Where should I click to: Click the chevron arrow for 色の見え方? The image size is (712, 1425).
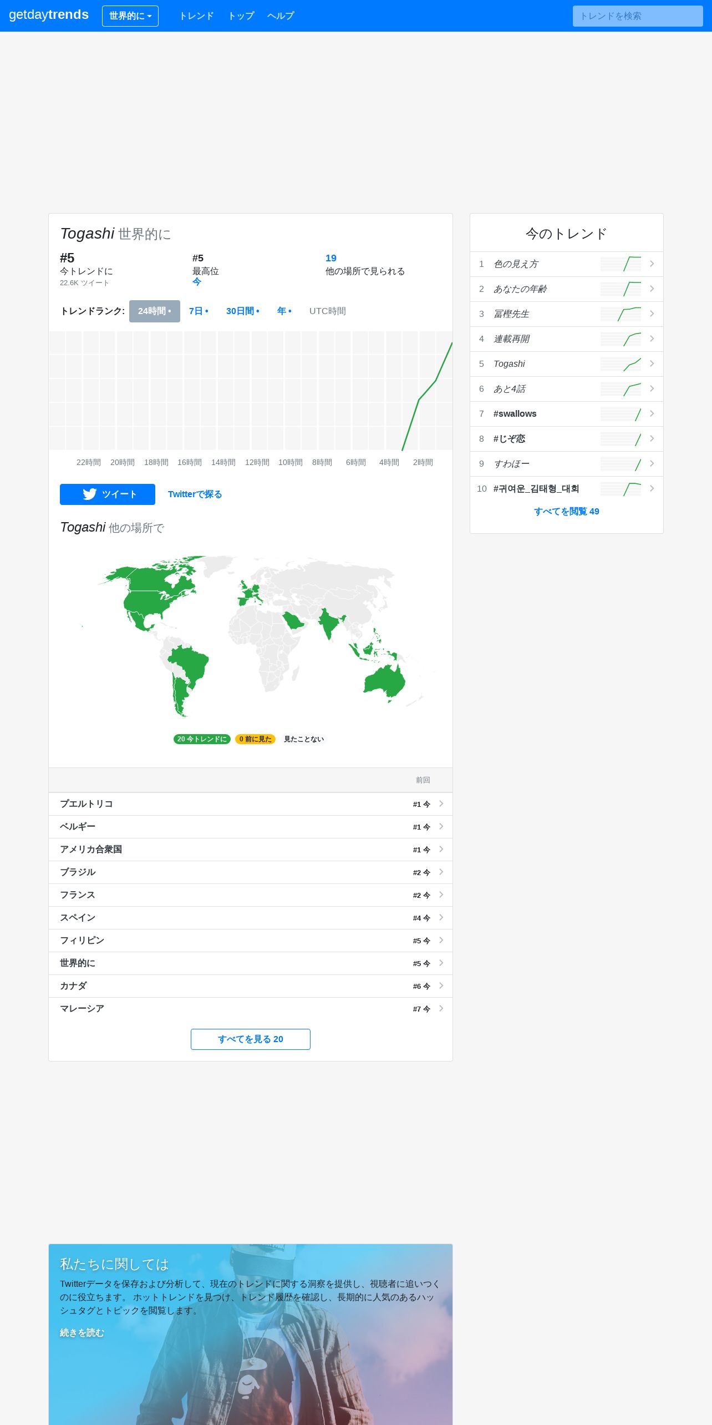point(652,264)
